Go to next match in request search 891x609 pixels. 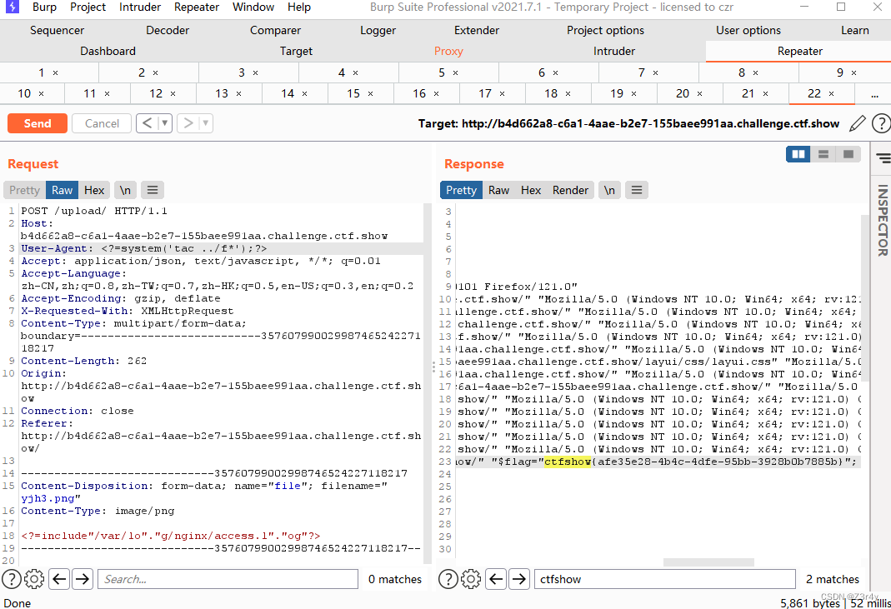pos(83,579)
